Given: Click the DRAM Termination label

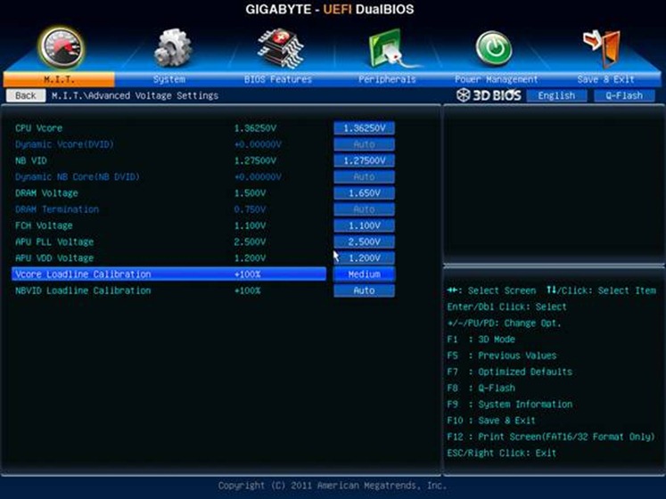Looking at the screenshot, I should [57, 209].
